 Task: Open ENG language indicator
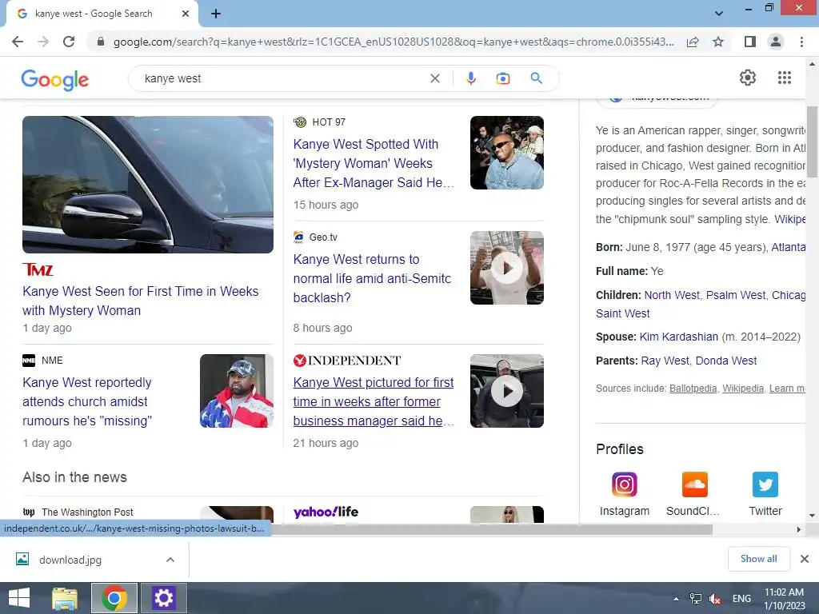tap(741, 599)
